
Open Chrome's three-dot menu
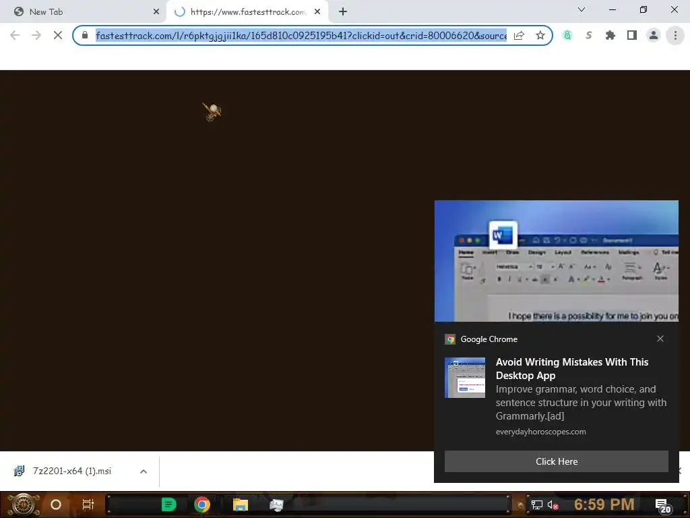click(x=675, y=35)
